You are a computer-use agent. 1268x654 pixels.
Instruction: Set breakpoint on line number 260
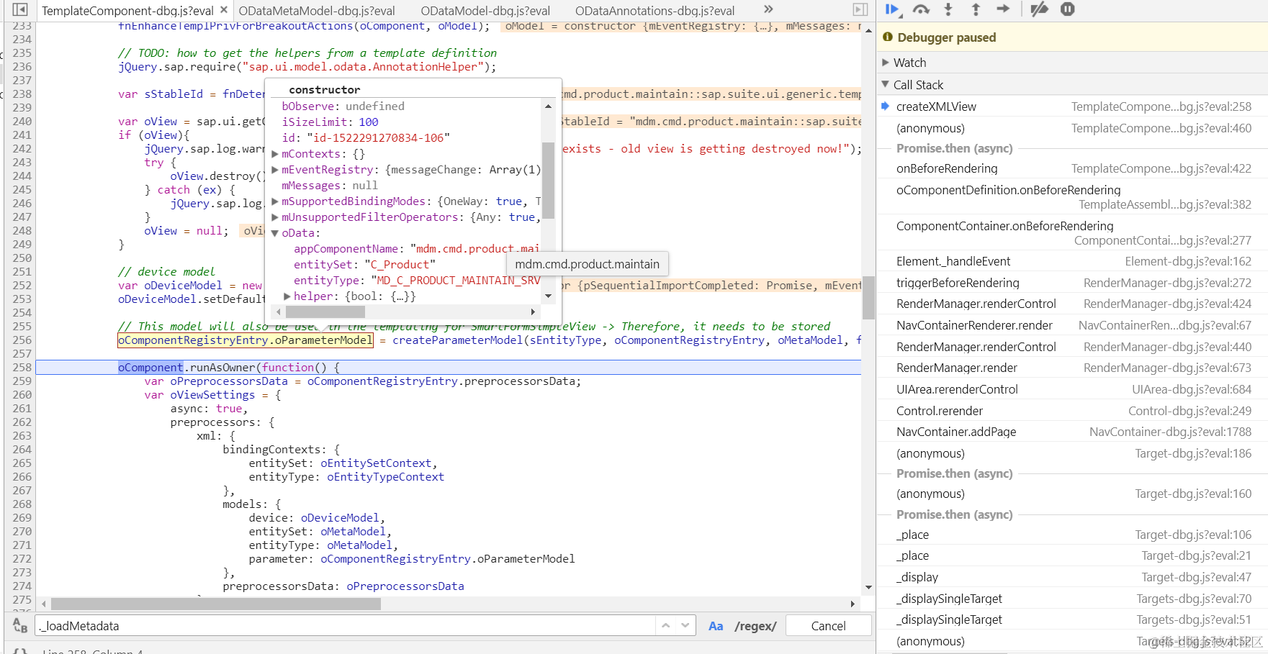[22, 395]
